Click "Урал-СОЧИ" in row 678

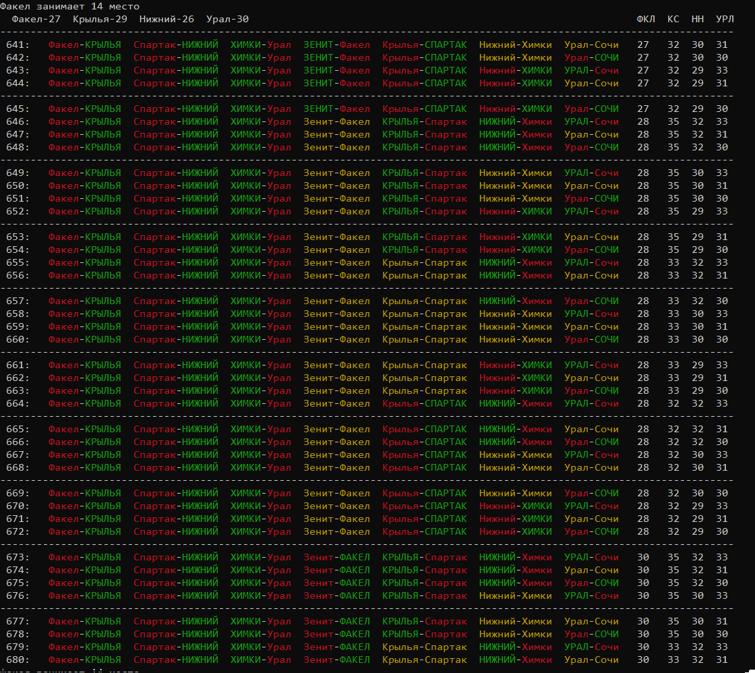click(x=591, y=634)
